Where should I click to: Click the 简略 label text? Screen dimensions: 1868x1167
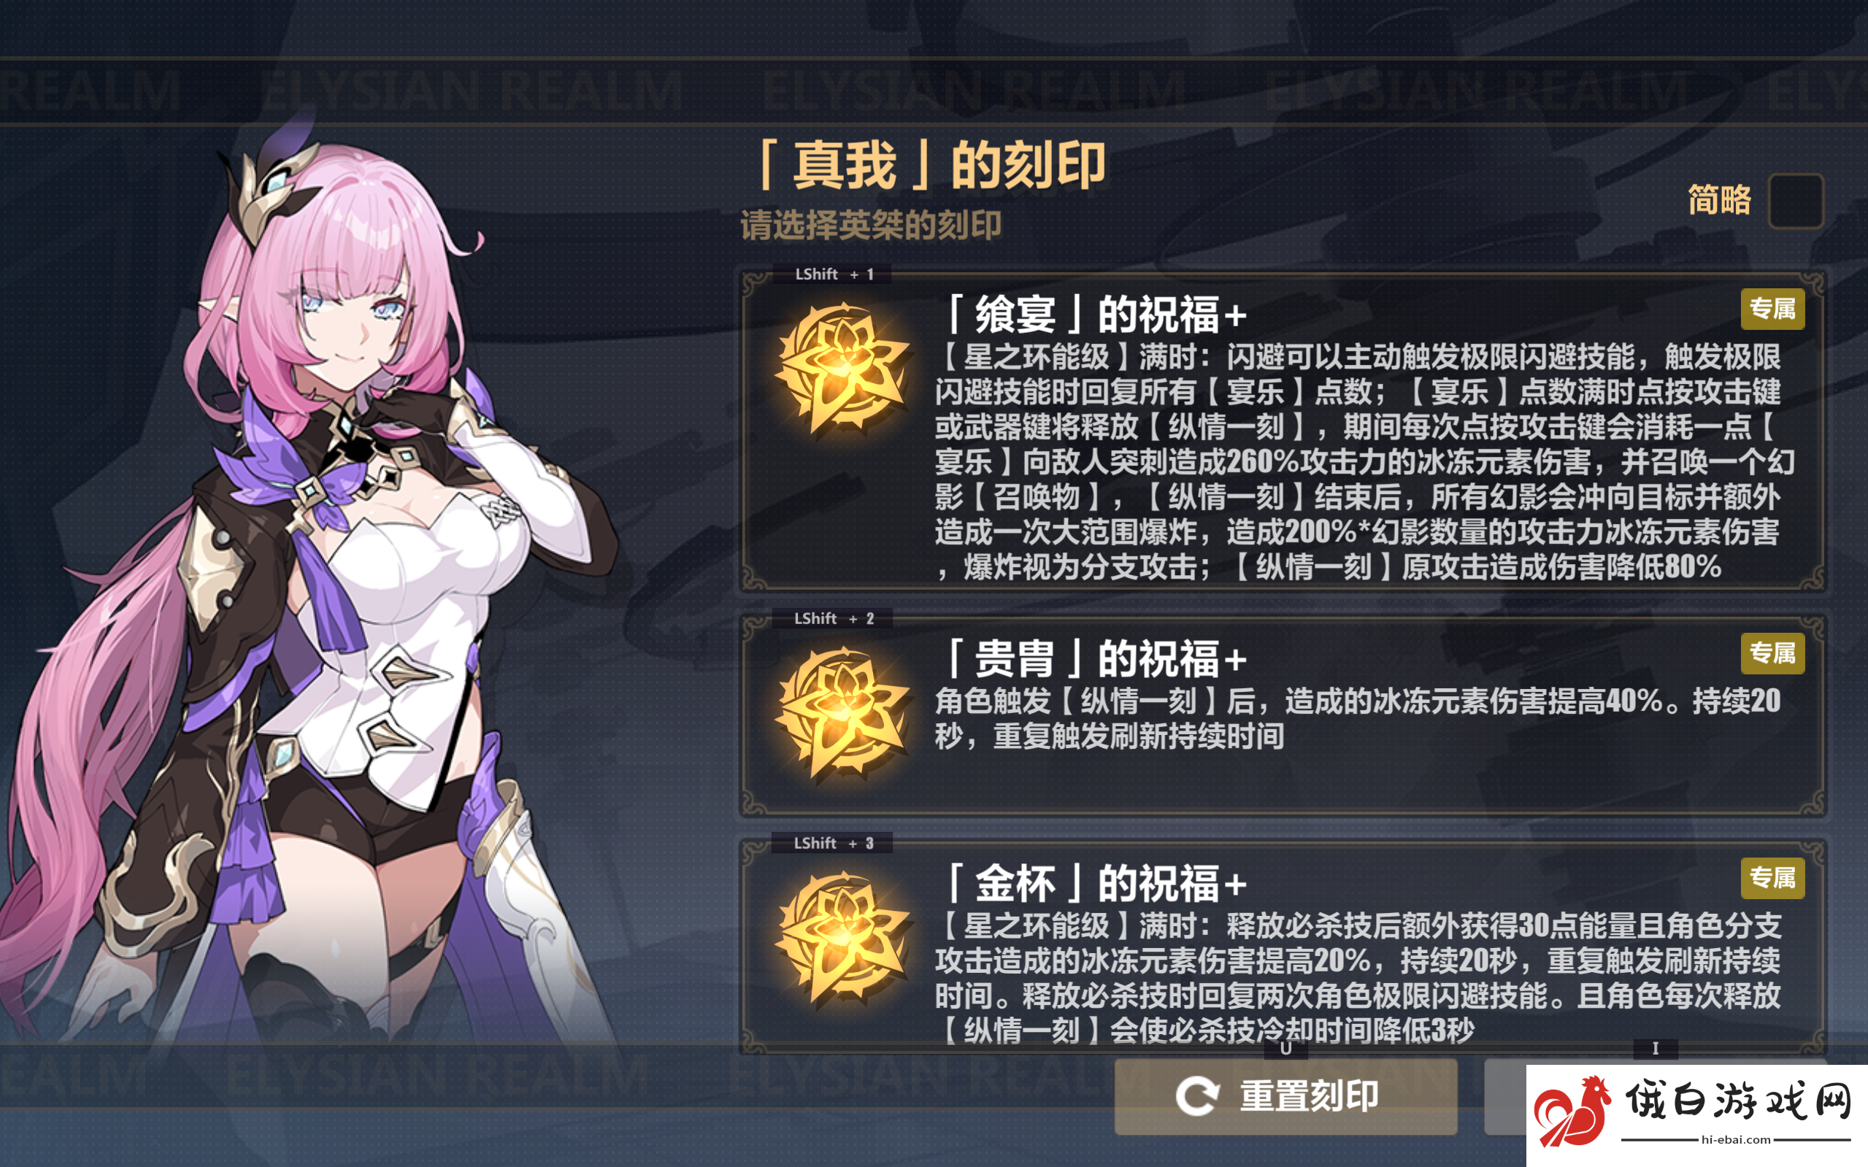pyautogui.click(x=1719, y=201)
